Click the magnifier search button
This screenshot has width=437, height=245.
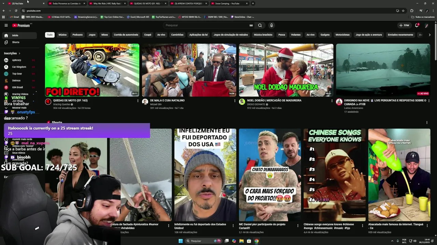(260, 25)
